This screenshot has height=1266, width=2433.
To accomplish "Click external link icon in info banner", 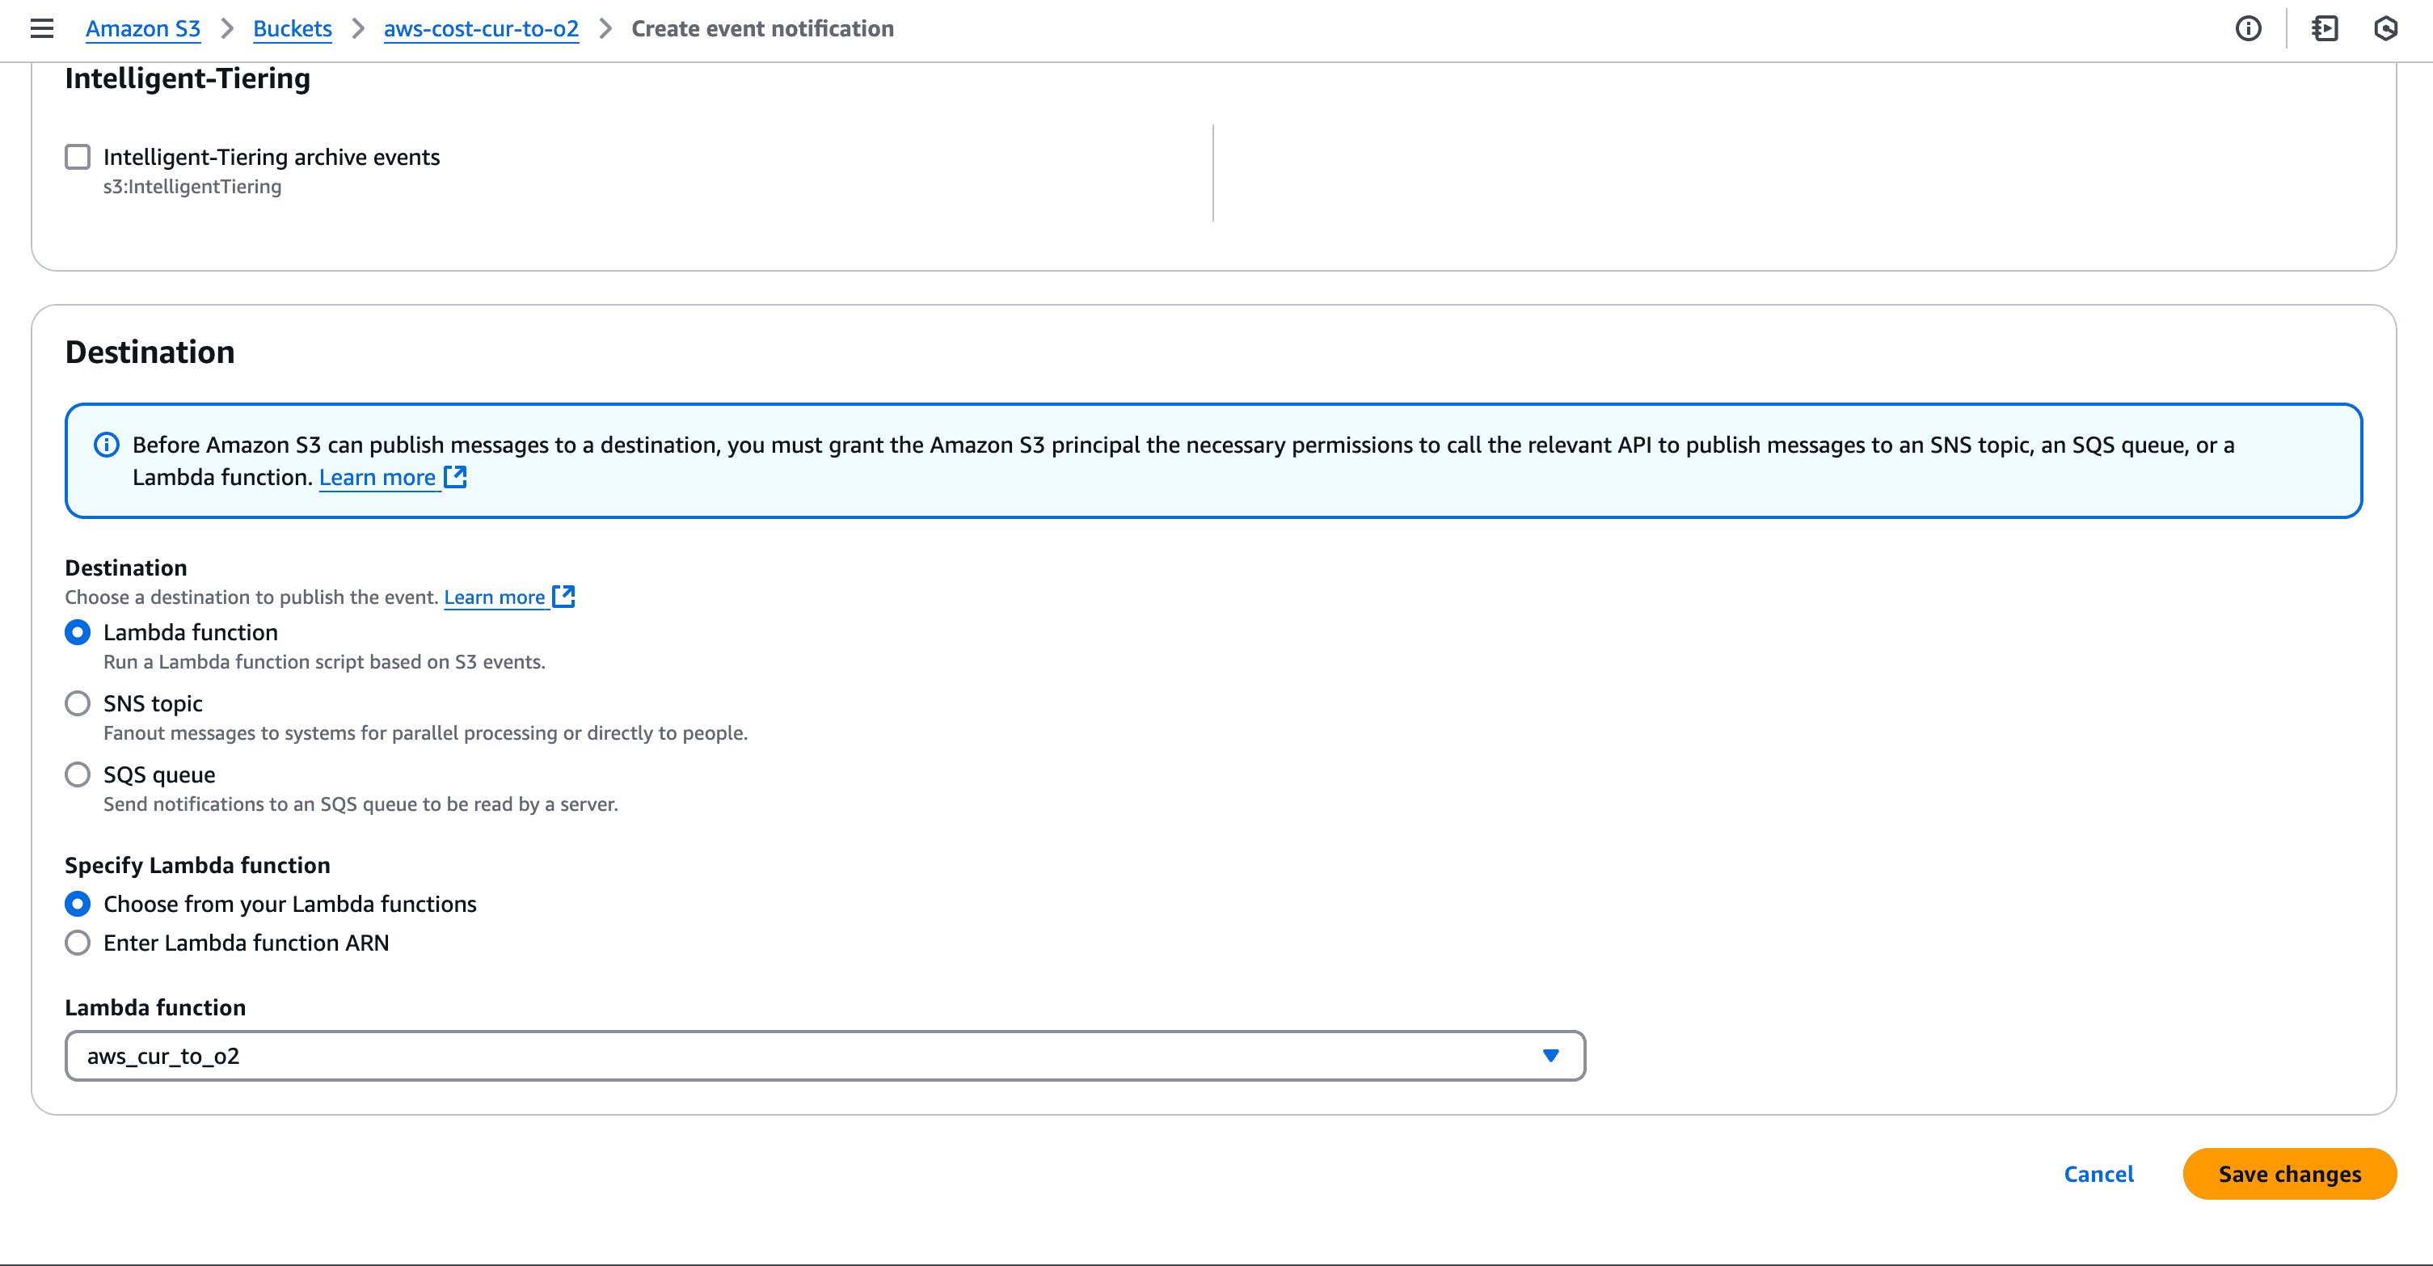I will coord(455,476).
